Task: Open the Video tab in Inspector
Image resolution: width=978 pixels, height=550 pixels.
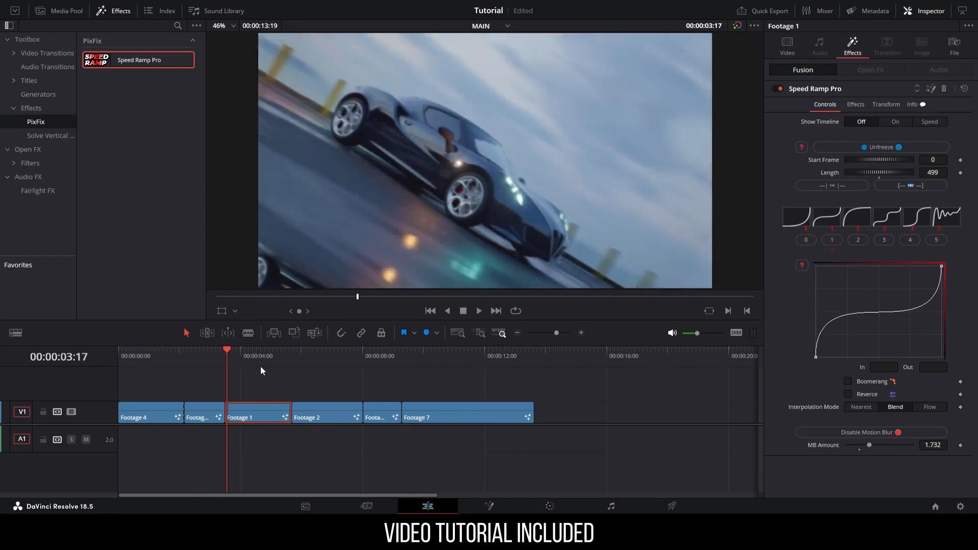Action: [787, 46]
